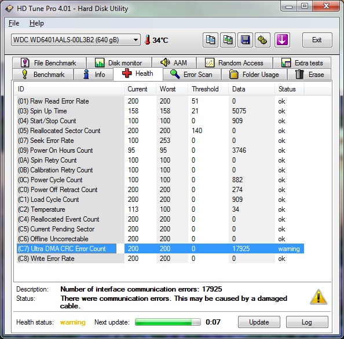Click the save floppy disk icon
The height and width of the screenshot is (339, 344).
point(245,40)
